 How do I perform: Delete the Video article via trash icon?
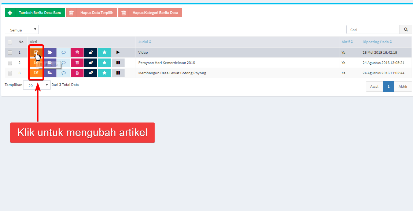click(x=77, y=52)
